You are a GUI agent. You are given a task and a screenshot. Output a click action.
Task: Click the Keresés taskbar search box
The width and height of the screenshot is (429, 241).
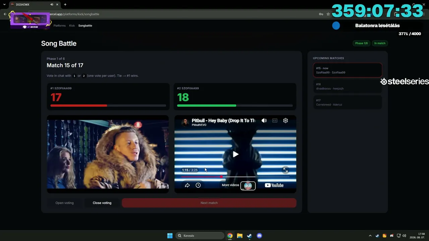[x=200, y=236]
